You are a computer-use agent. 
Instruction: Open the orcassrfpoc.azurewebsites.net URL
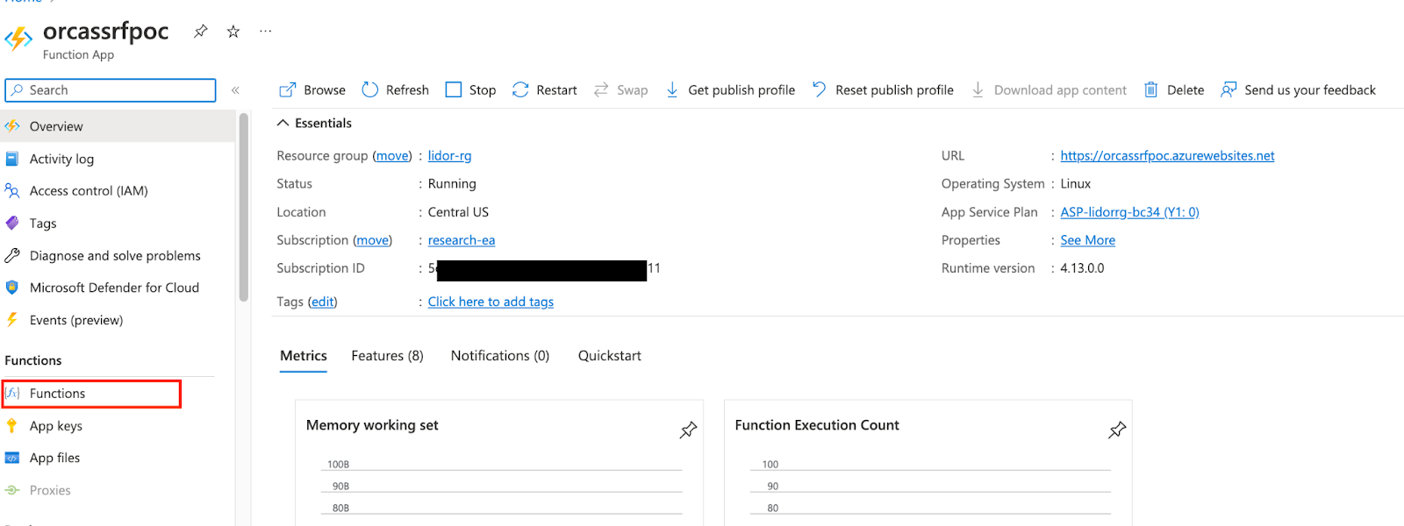1167,156
